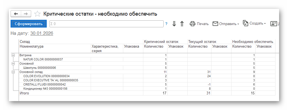This screenshot has width=288, height=110.
Task: Select the Витрина warehouse row
Action: tap(81, 55)
